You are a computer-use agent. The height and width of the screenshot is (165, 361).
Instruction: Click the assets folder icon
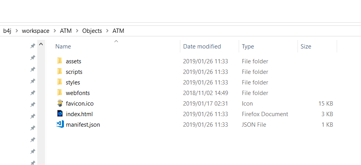coord(60,61)
